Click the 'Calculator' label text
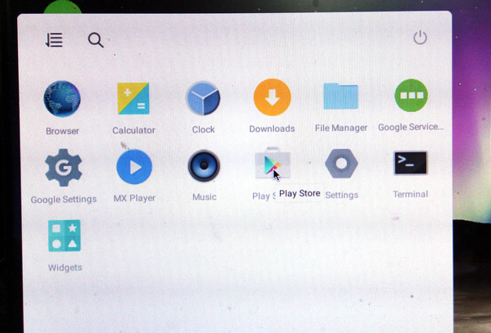Image resolution: width=491 pixels, height=333 pixels. coord(133,130)
